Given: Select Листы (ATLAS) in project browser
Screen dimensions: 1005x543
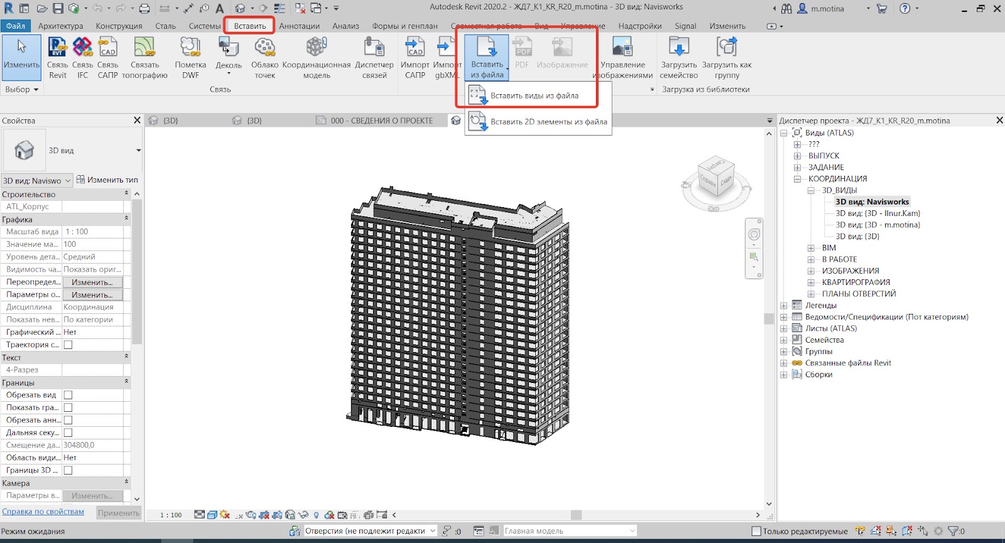Looking at the screenshot, I should point(831,328).
